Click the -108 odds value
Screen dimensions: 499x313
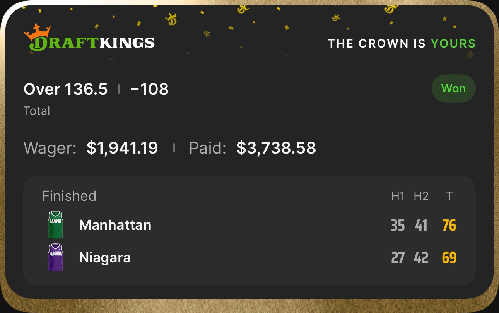[x=149, y=89]
